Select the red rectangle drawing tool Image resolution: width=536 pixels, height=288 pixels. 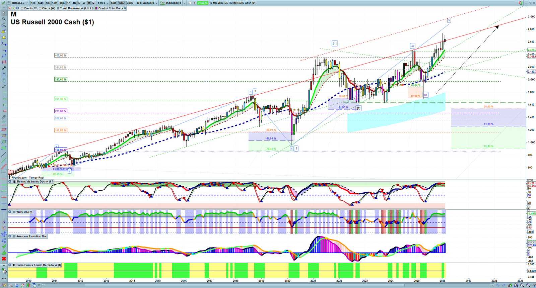[4, 62]
